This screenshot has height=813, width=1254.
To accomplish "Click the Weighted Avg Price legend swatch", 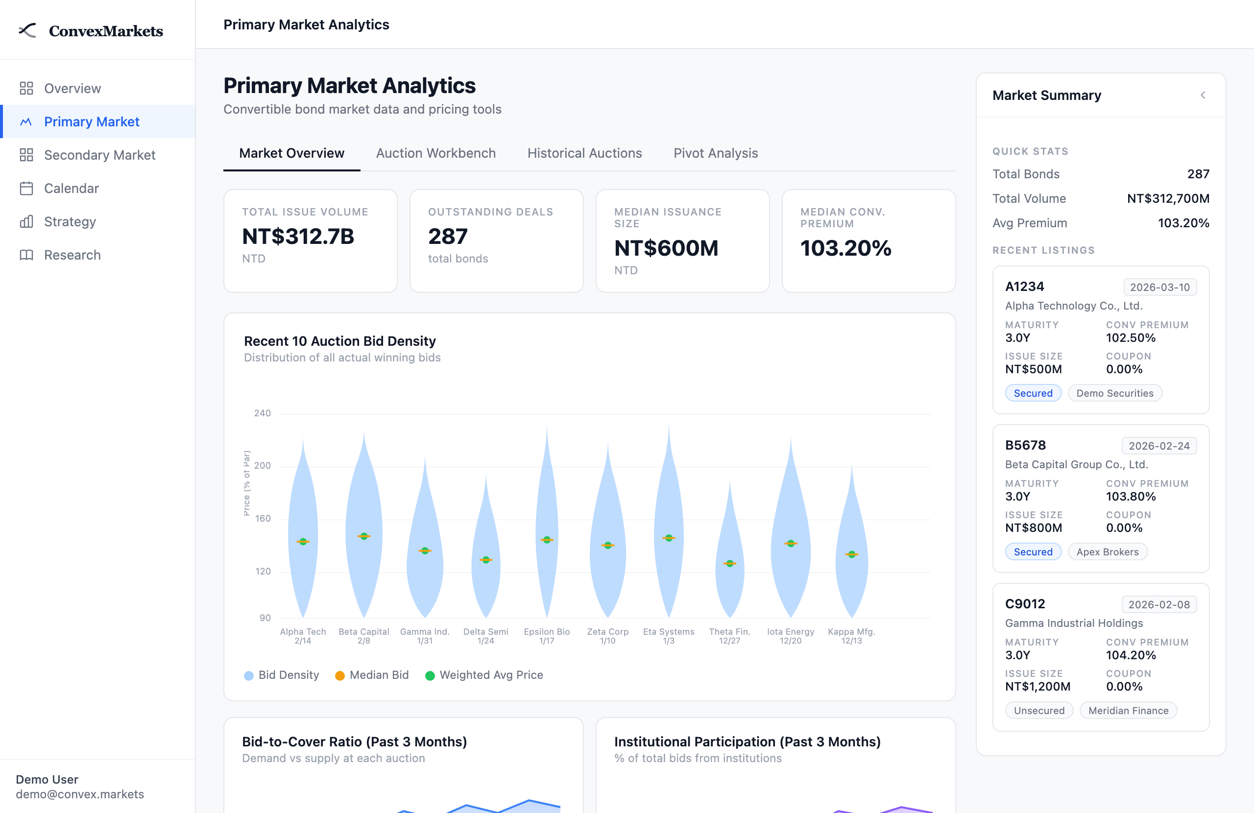I will (430, 675).
